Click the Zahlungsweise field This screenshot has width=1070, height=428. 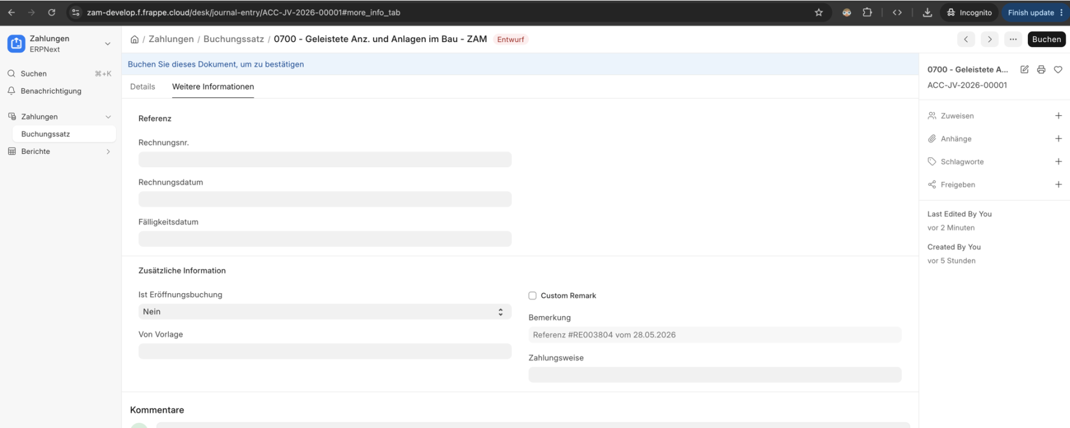(715, 375)
